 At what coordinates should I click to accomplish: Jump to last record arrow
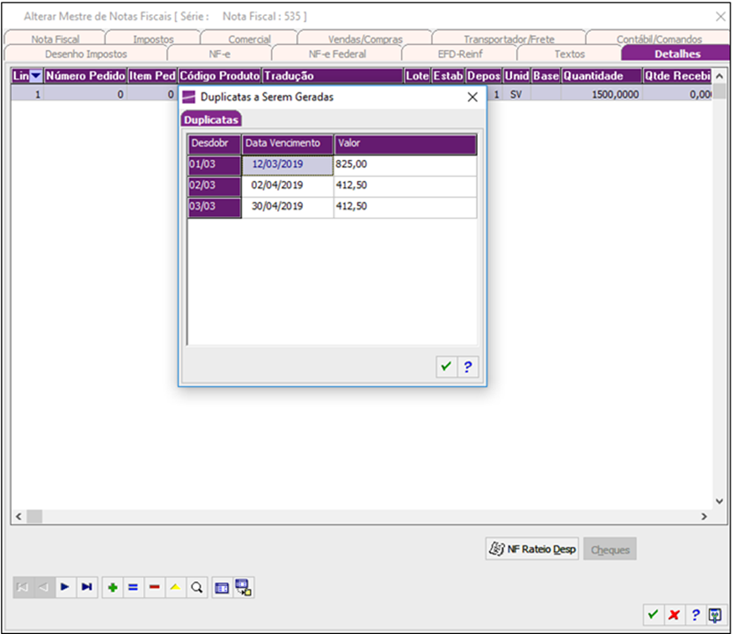click(87, 587)
